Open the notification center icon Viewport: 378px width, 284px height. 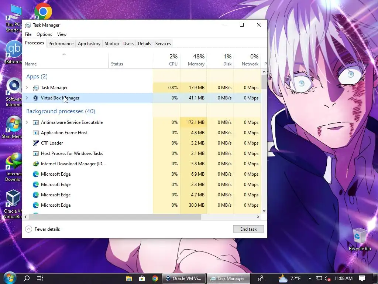362,278
